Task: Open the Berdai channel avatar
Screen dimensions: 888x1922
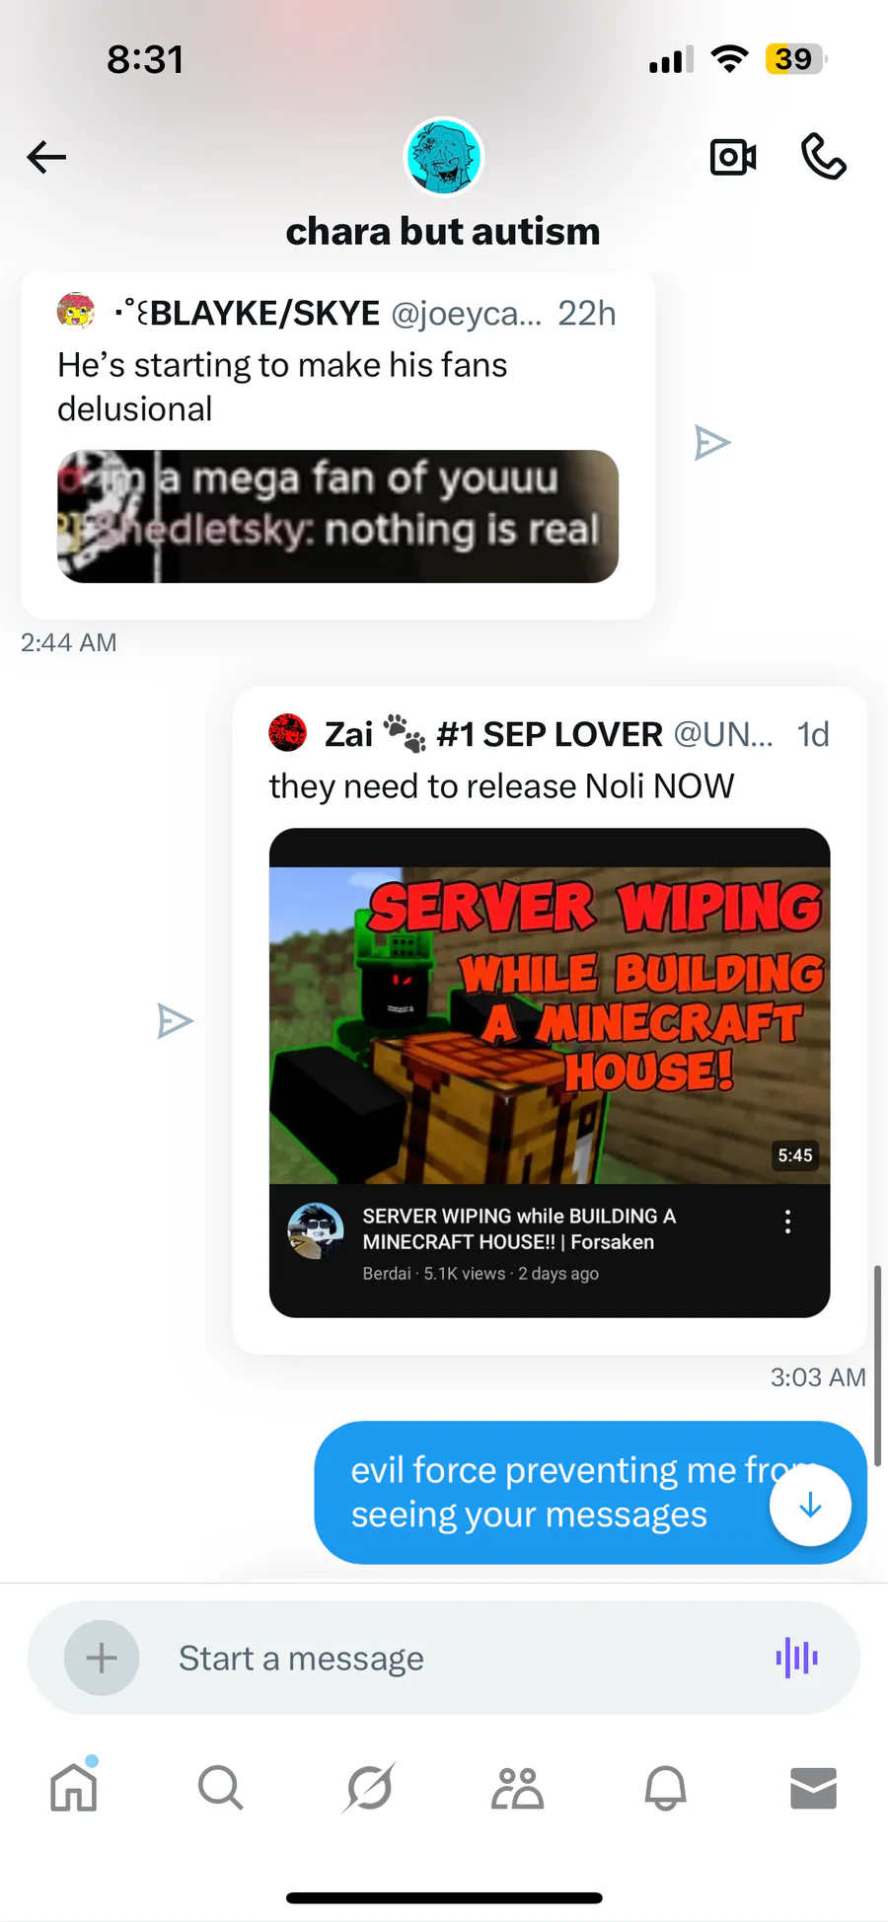Action: click(x=316, y=1230)
